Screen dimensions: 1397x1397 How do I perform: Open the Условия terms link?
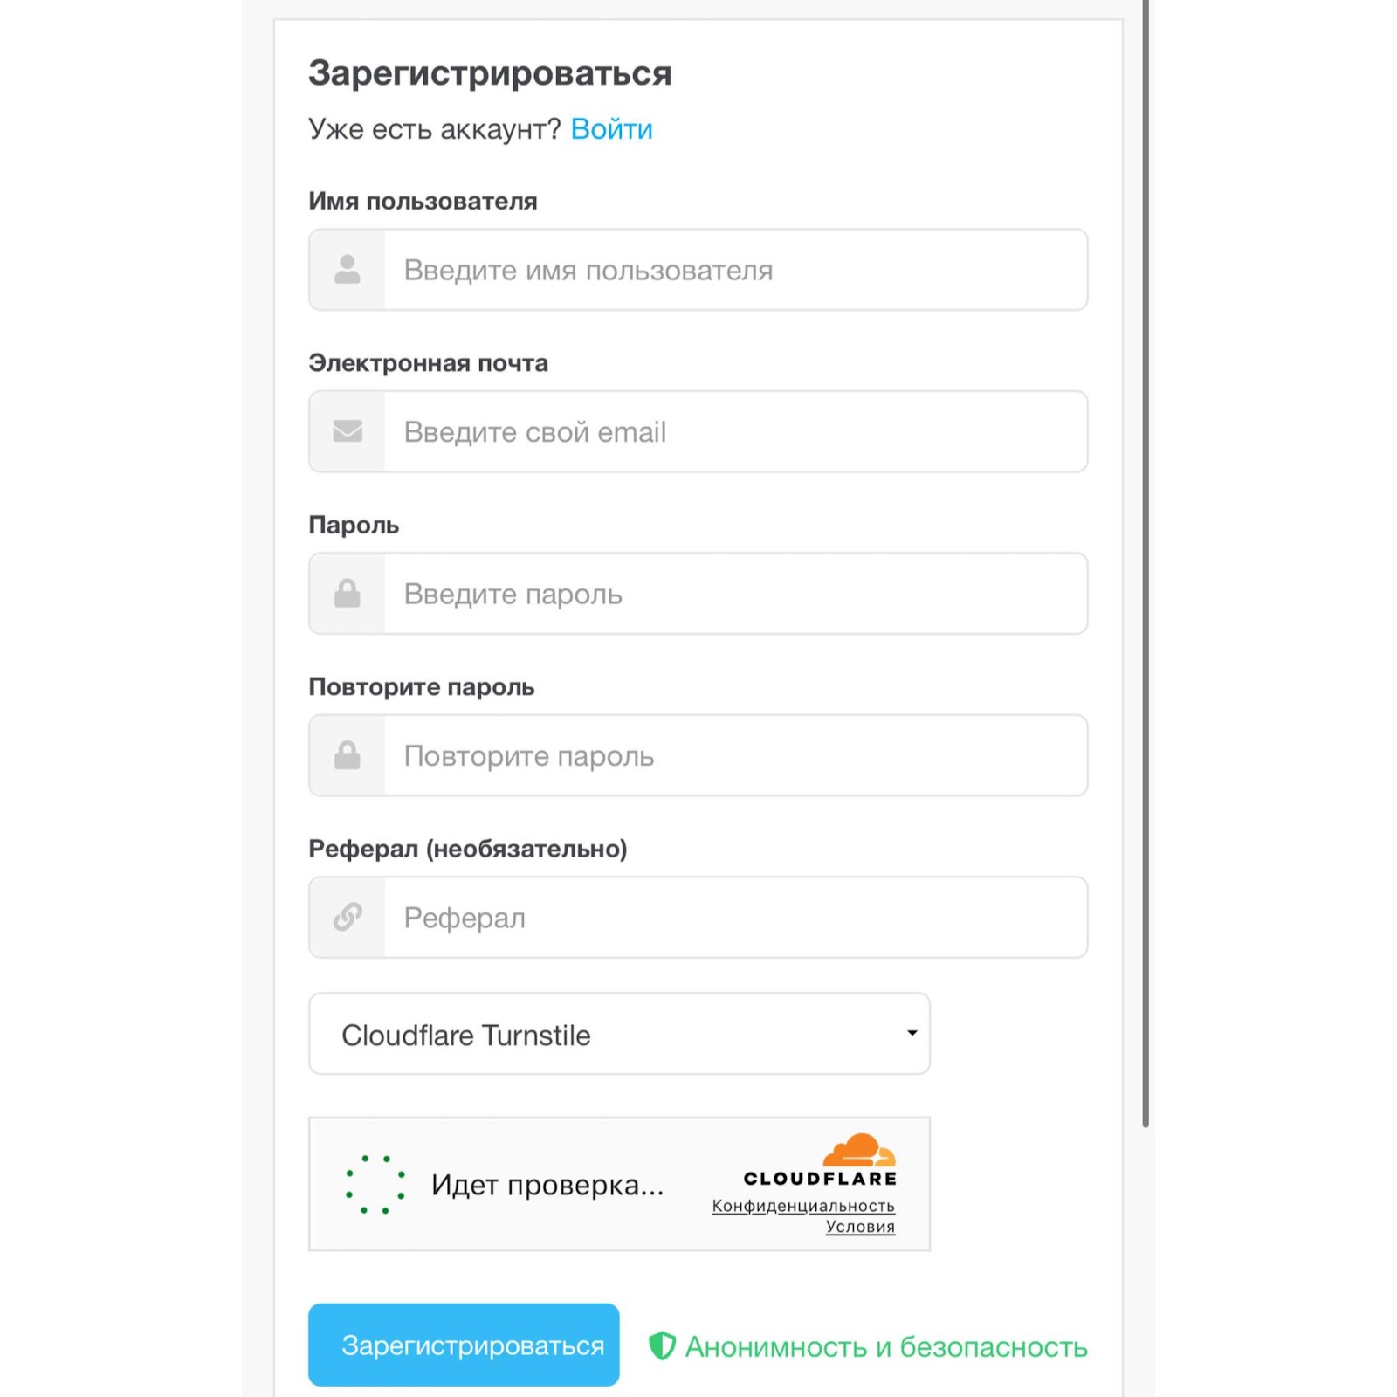pyautogui.click(x=860, y=1227)
